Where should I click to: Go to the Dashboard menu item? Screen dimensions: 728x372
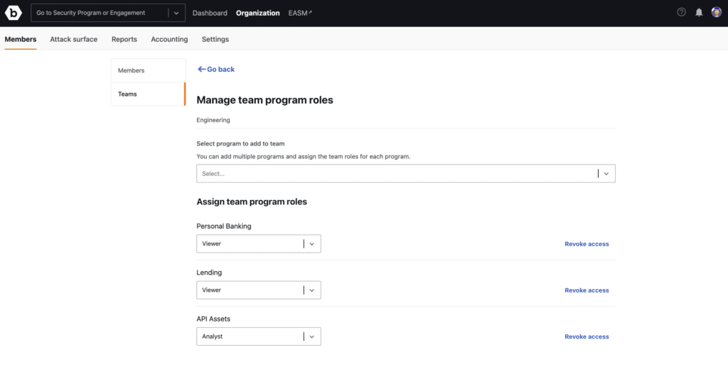tap(210, 13)
